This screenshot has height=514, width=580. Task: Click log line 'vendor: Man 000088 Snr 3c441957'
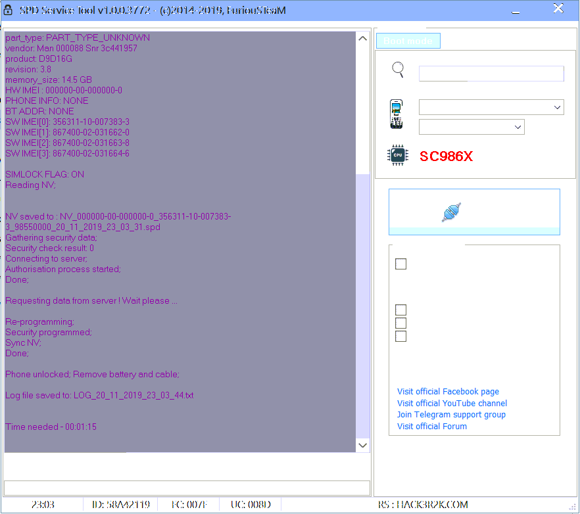pos(71,49)
